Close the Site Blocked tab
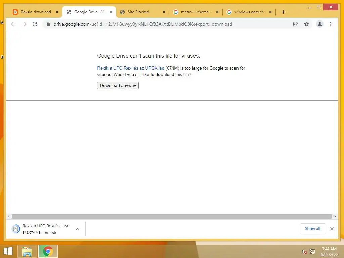Image resolution: width=344 pixels, height=258 pixels. pos(164,12)
